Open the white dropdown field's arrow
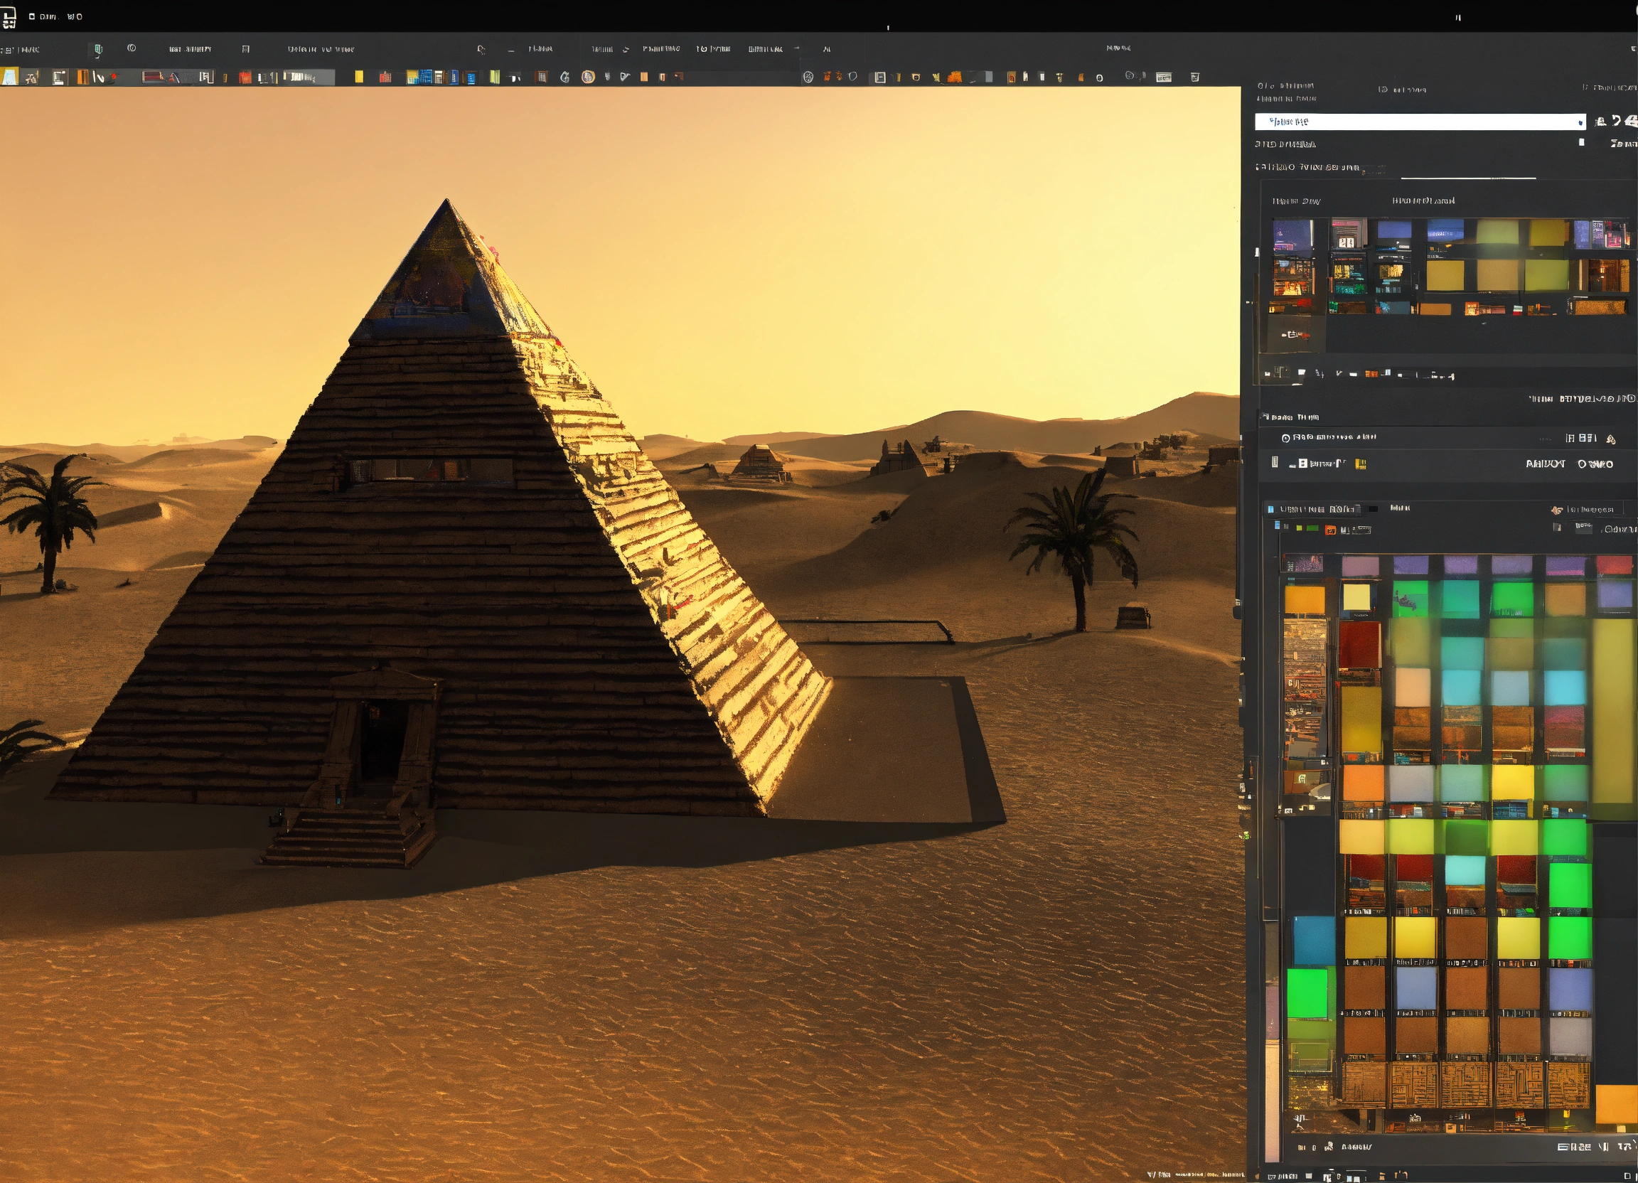The width and height of the screenshot is (1638, 1183). [x=1580, y=122]
